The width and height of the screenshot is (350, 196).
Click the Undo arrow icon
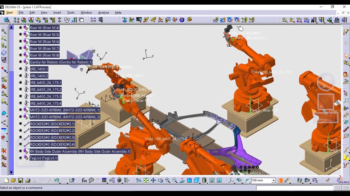click(57, 180)
